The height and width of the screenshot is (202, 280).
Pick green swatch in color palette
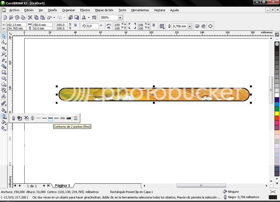pos(277,109)
